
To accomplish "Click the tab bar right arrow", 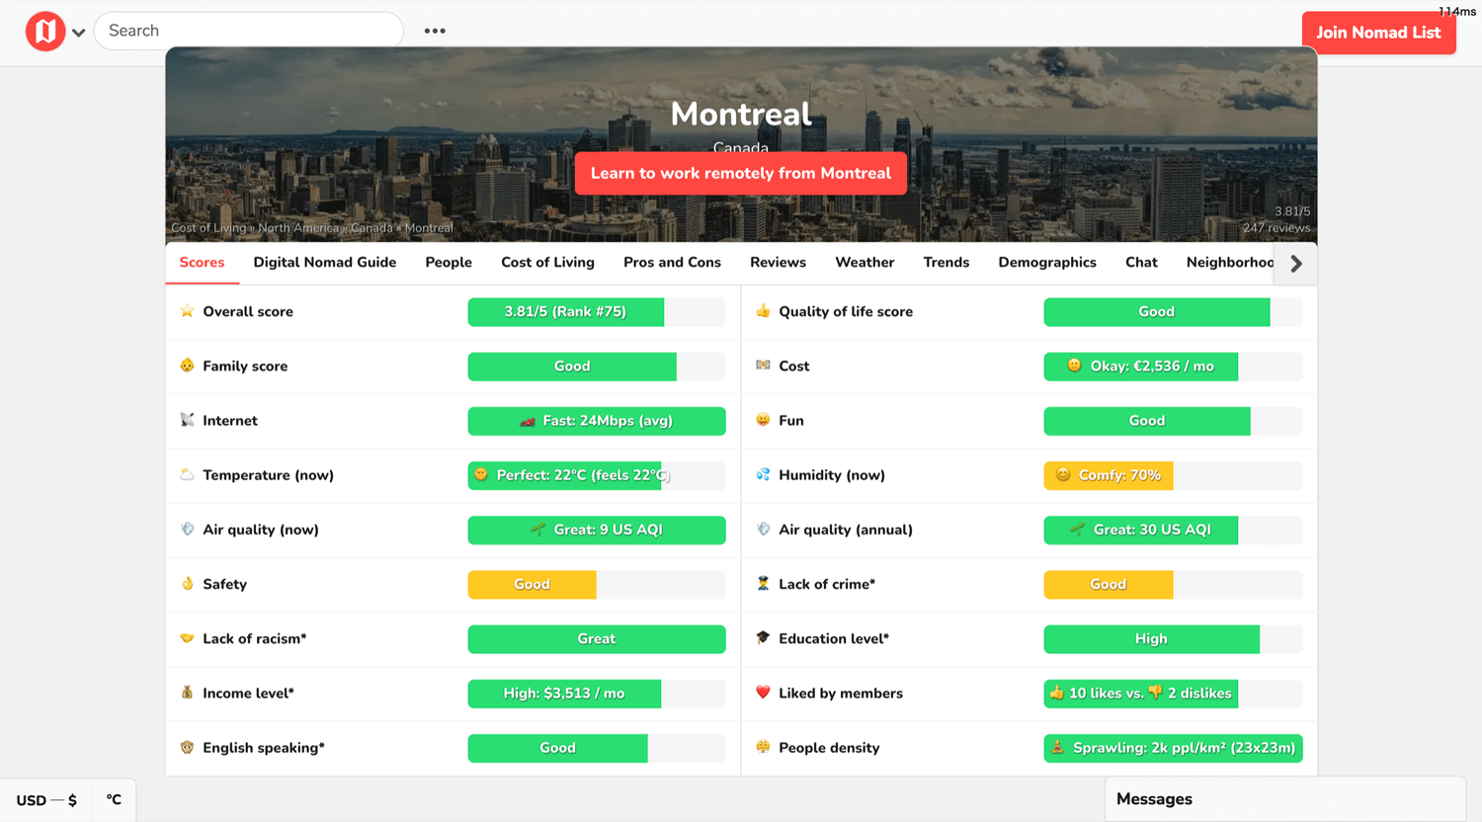I will (x=1296, y=264).
